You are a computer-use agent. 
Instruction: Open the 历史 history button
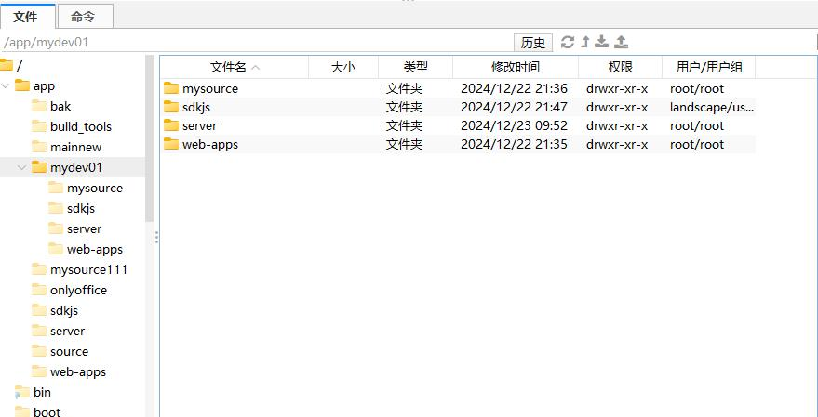533,43
